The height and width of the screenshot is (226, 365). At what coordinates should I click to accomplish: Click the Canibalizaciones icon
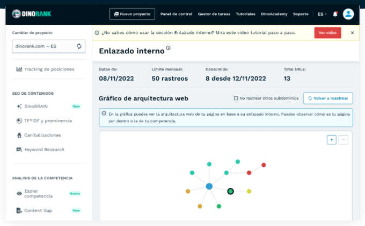(19, 135)
